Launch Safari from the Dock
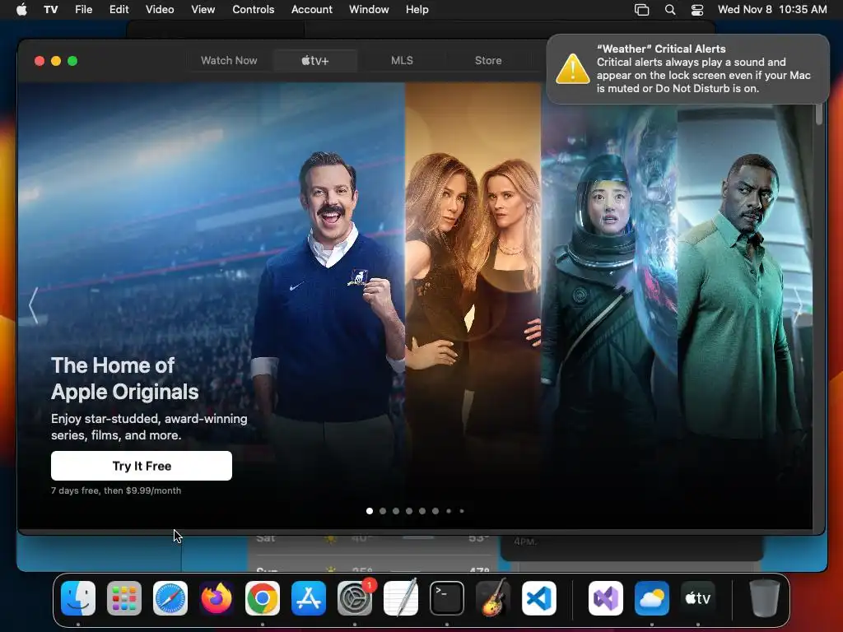Image resolution: width=843 pixels, height=632 pixels. click(170, 598)
